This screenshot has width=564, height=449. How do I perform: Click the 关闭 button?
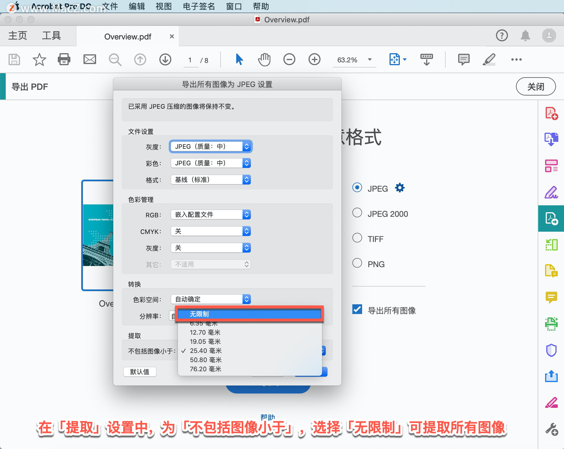(x=536, y=87)
